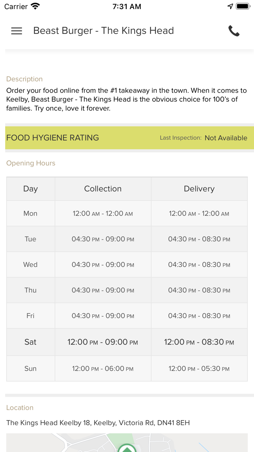Tap Monday delivery hours cell
Viewport: 254px width, 452px height.
point(199,214)
